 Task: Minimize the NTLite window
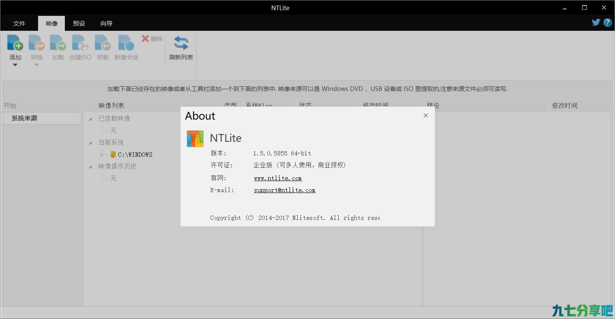(x=565, y=8)
